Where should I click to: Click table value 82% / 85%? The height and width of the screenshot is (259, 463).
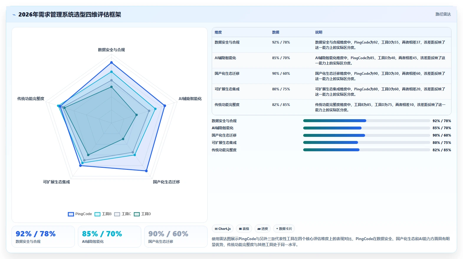(x=281, y=105)
